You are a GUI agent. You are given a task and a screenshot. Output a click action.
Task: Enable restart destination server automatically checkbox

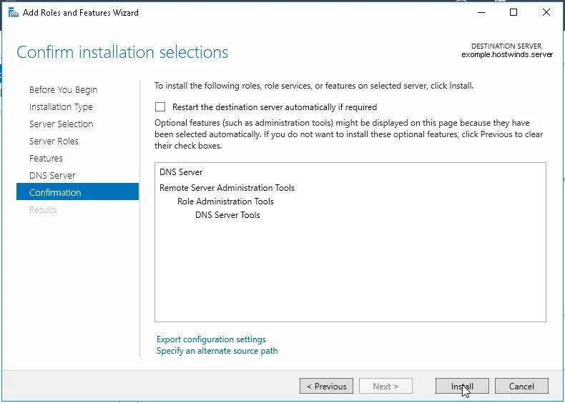[x=160, y=107]
